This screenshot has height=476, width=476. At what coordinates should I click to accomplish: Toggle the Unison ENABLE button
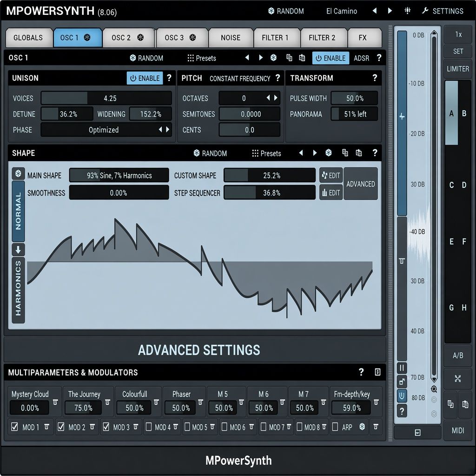(145, 78)
